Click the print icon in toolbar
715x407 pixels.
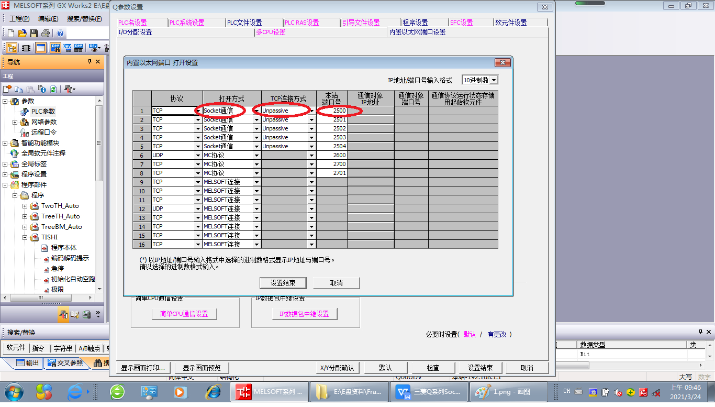[46, 34]
